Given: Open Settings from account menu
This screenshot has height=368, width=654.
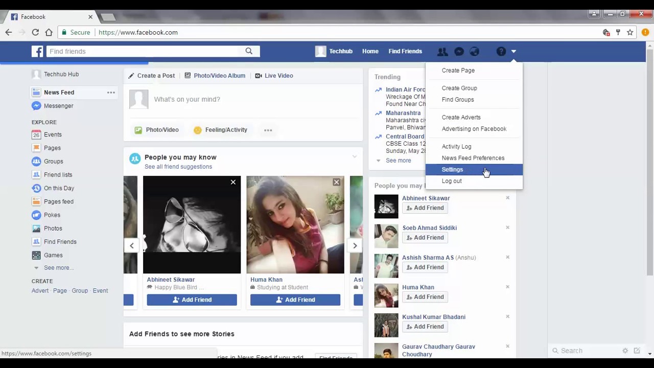Looking at the screenshot, I should click(x=474, y=170).
